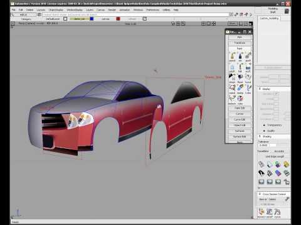
Task: Select the airbrush tool in Paint palette
Action: (248, 57)
